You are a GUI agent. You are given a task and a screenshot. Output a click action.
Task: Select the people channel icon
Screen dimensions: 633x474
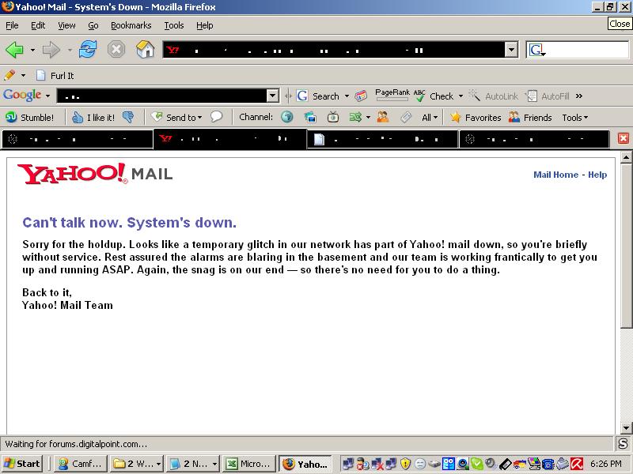point(383,117)
